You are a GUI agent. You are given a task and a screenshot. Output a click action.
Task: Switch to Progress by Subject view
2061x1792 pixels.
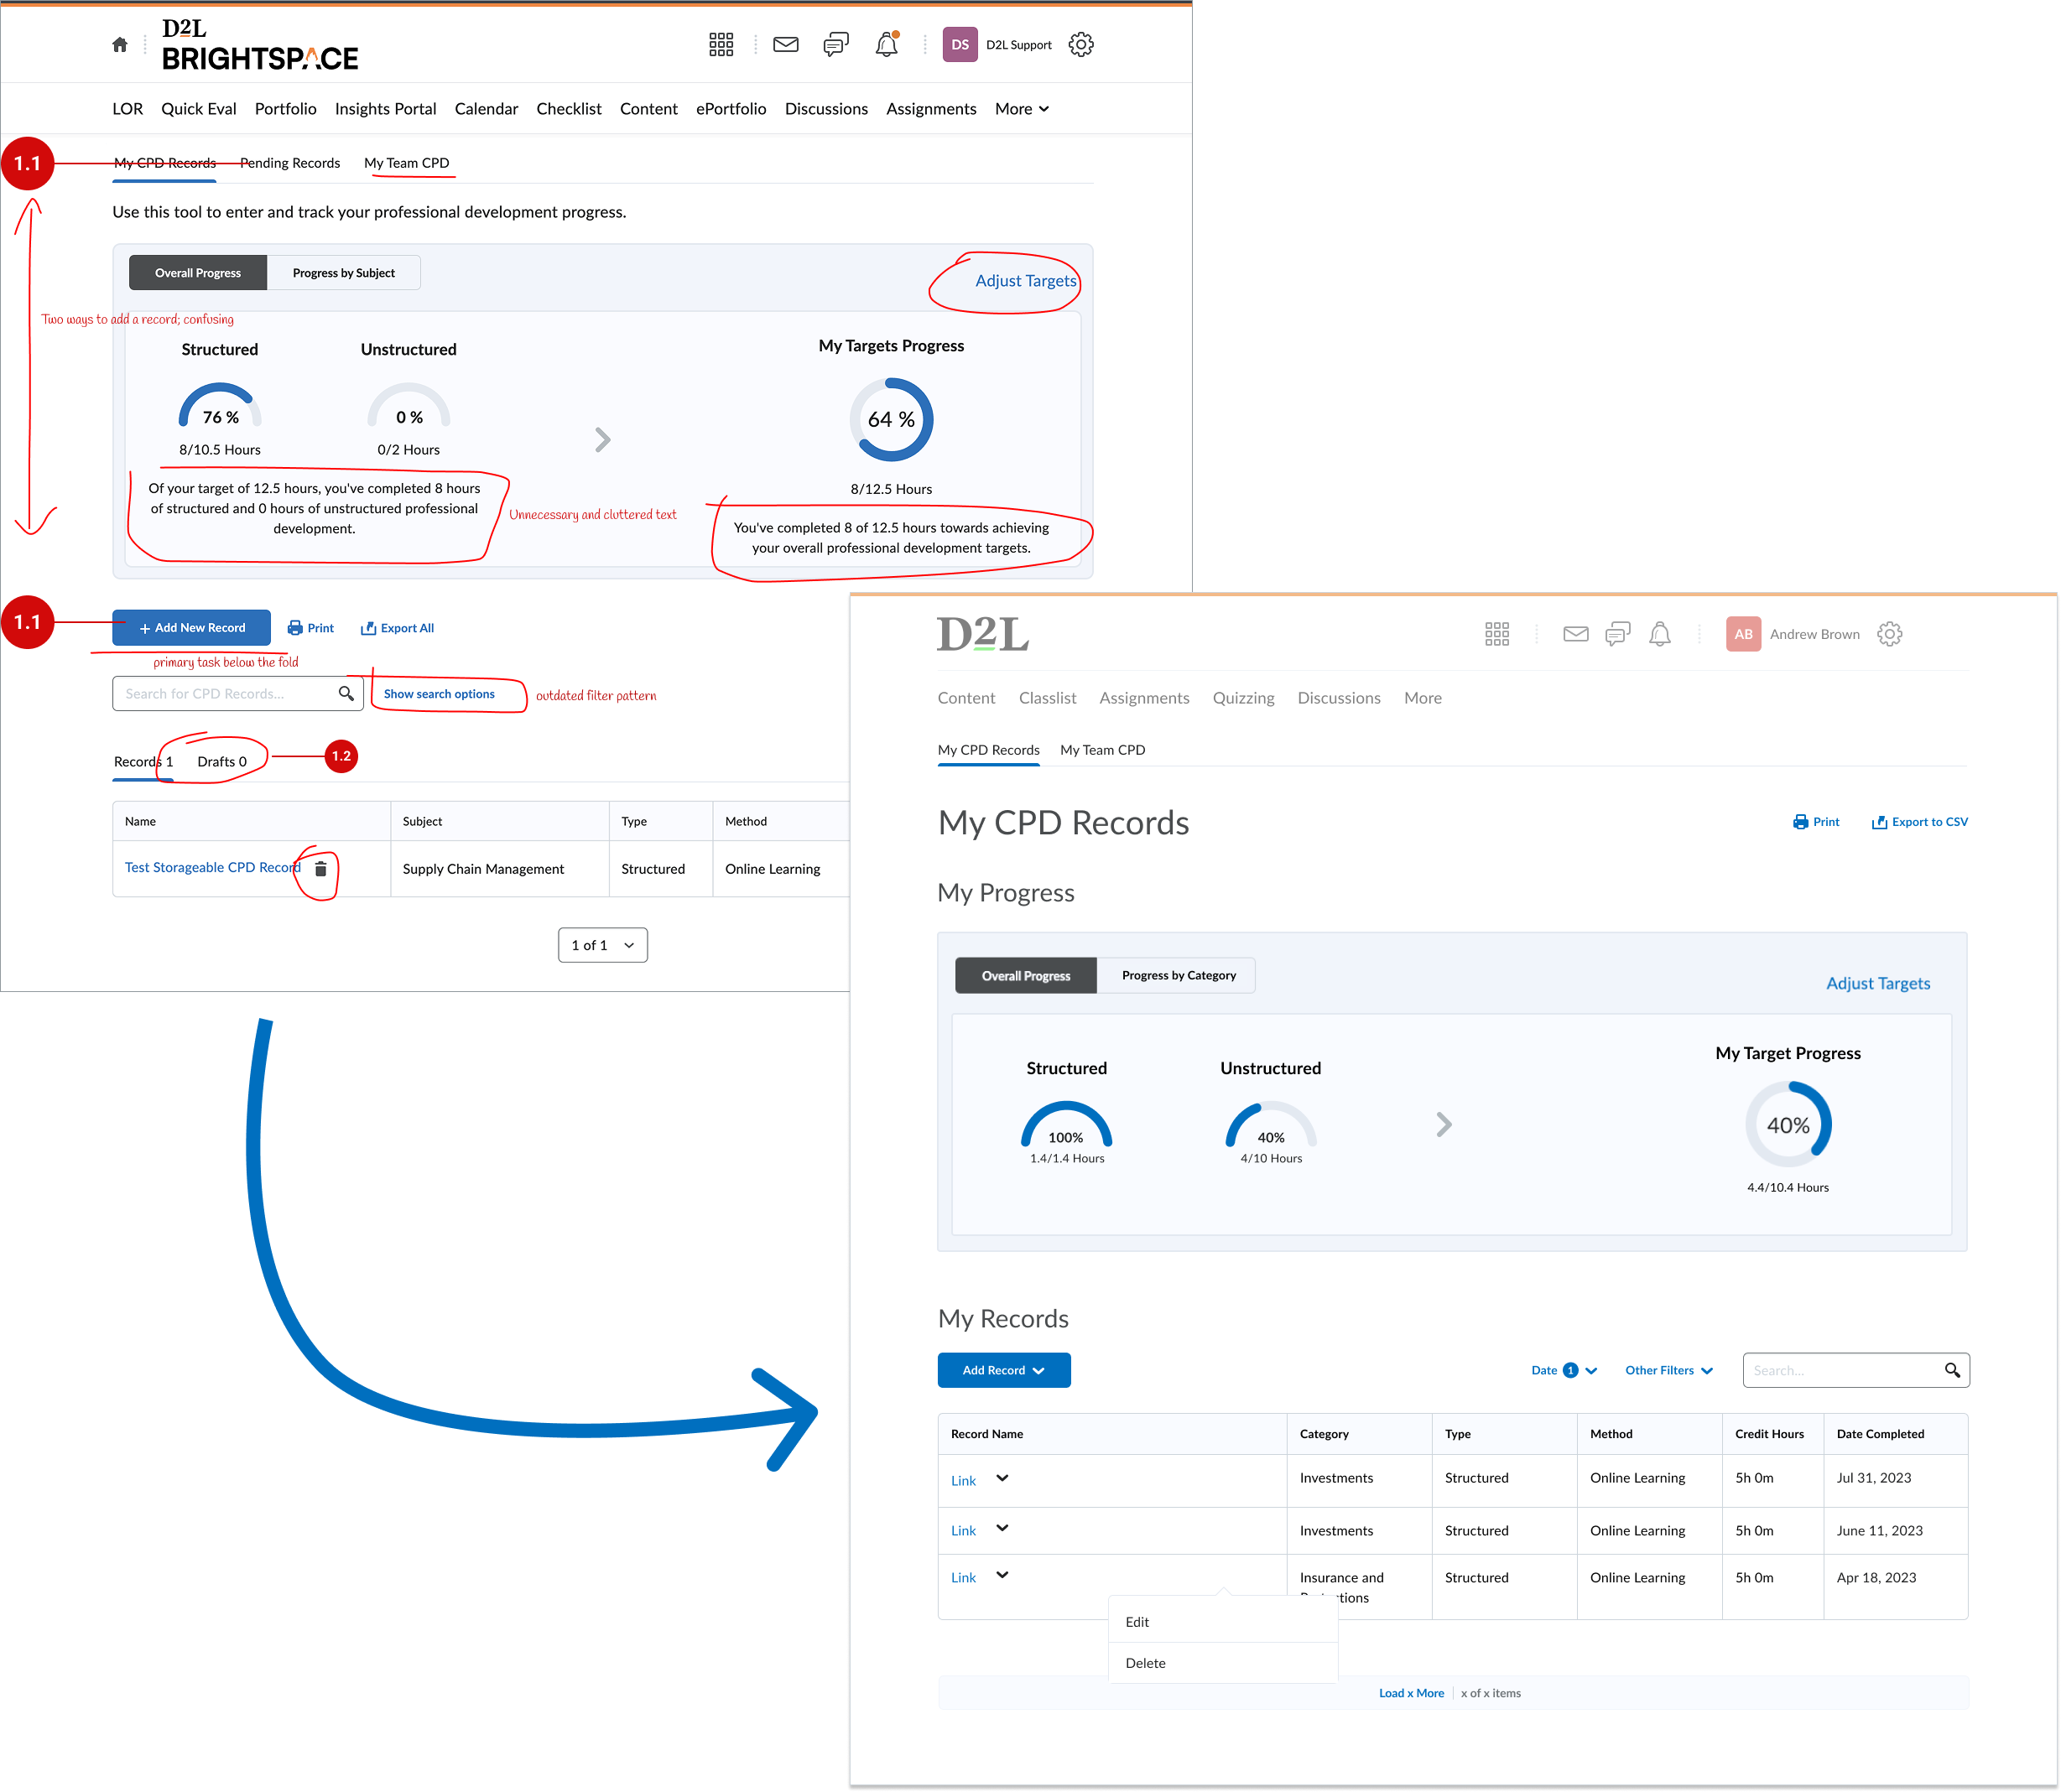(343, 273)
